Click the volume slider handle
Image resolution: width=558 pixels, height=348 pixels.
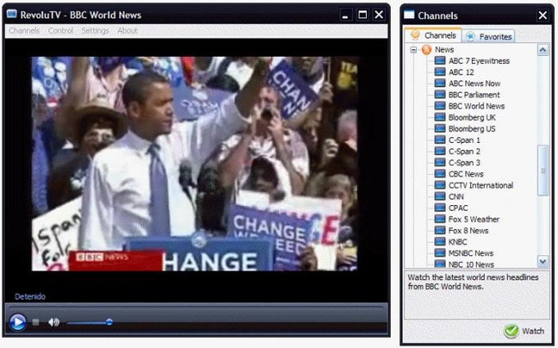(109, 323)
